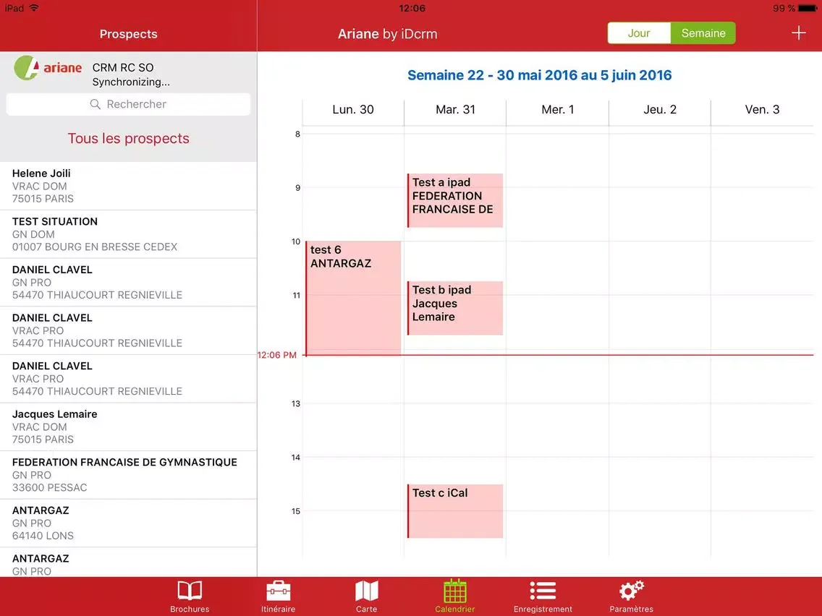Open prospect Helene Joili
The image size is (822, 616).
129,186
